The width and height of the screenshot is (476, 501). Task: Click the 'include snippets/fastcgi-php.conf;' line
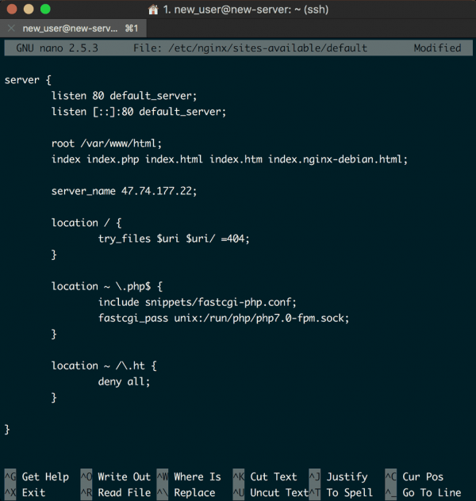click(198, 302)
